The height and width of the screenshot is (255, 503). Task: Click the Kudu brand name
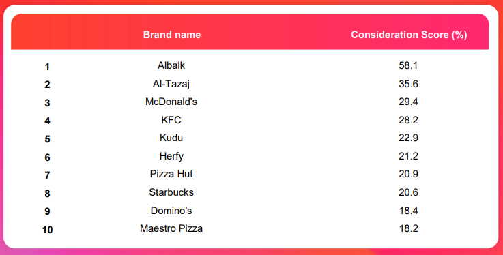171,138
